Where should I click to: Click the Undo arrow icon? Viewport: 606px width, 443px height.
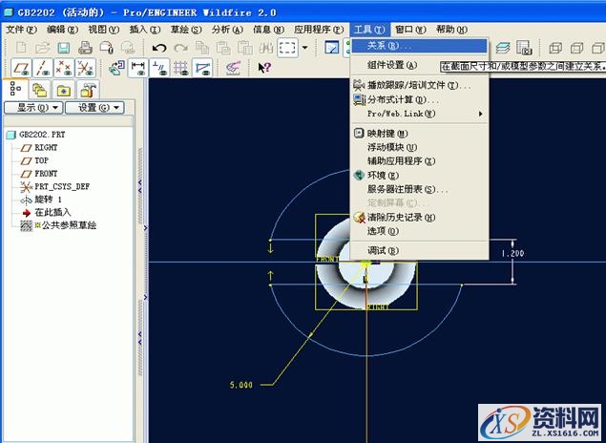[159, 48]
